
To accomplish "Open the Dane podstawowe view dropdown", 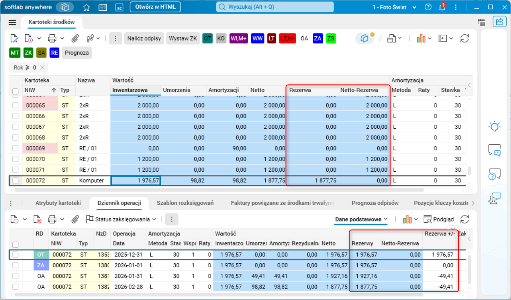I will click(x=361, y=219).
